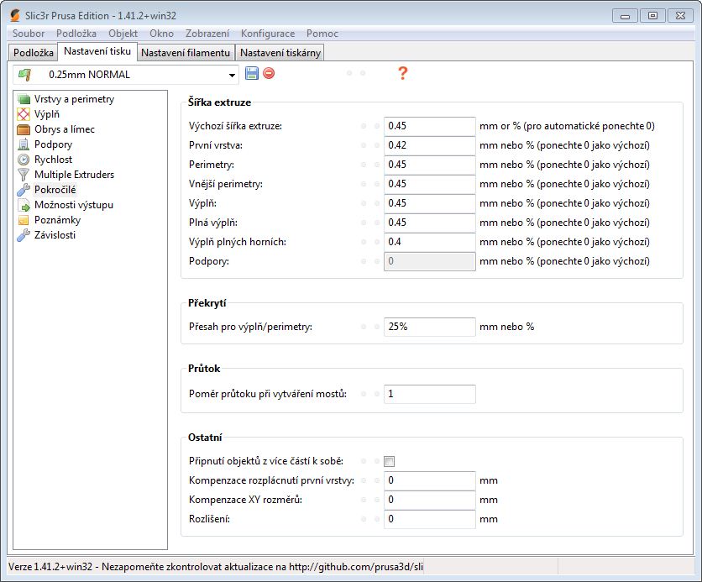Open the Soubor menu
702x582 pixels.
click(29, 34)
